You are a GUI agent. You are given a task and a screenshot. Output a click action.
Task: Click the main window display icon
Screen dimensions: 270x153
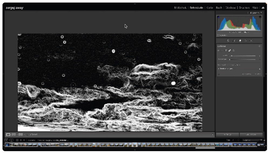click(6, 140)
